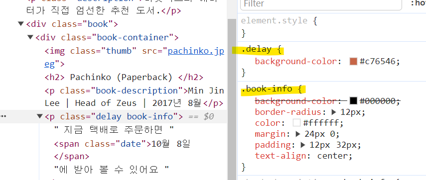This screenshot has height=180, width=426.
Task: Open the ellipsis actions beside selected node
Action: [3, 116]
